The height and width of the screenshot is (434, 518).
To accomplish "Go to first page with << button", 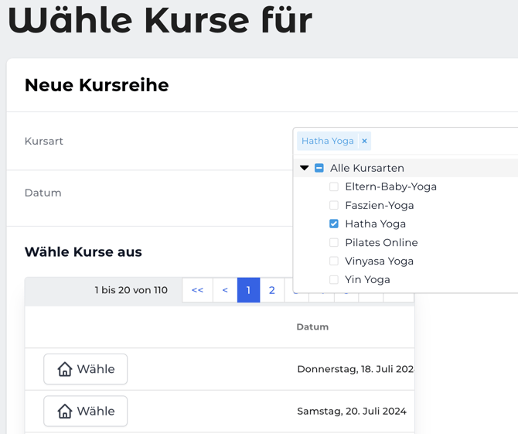I will click(197, 290).
